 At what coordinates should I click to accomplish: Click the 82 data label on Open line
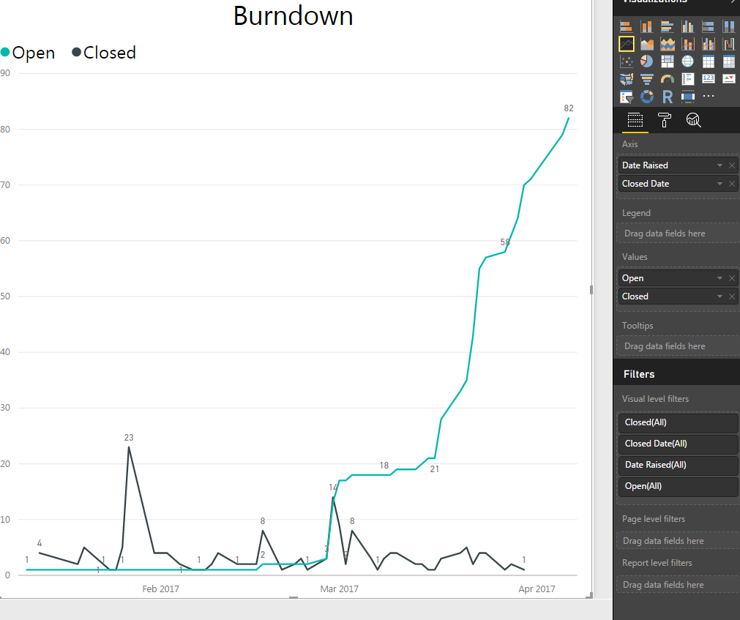569,108
